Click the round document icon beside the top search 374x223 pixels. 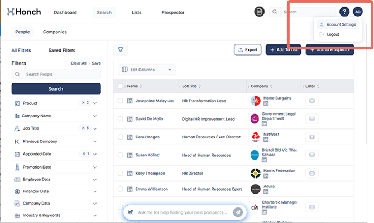tap(259, 12)
